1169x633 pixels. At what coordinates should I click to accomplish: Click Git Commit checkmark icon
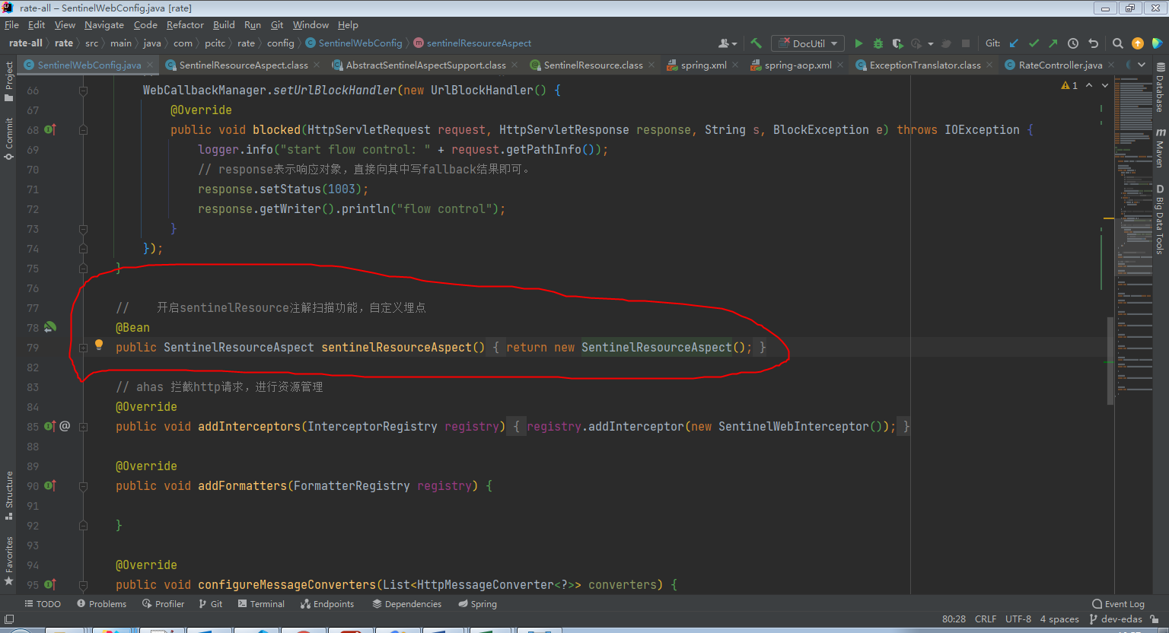coord(1034,43)
